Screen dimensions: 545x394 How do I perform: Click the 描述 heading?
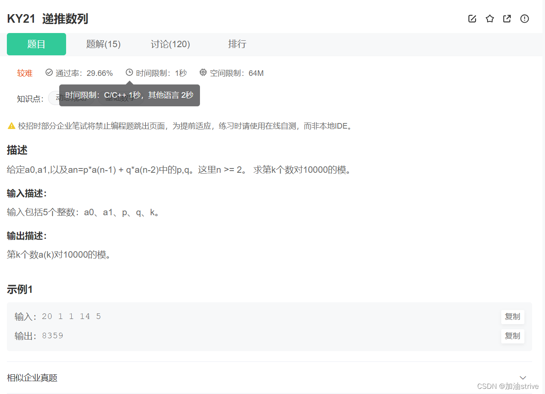[x=17, y=150]
